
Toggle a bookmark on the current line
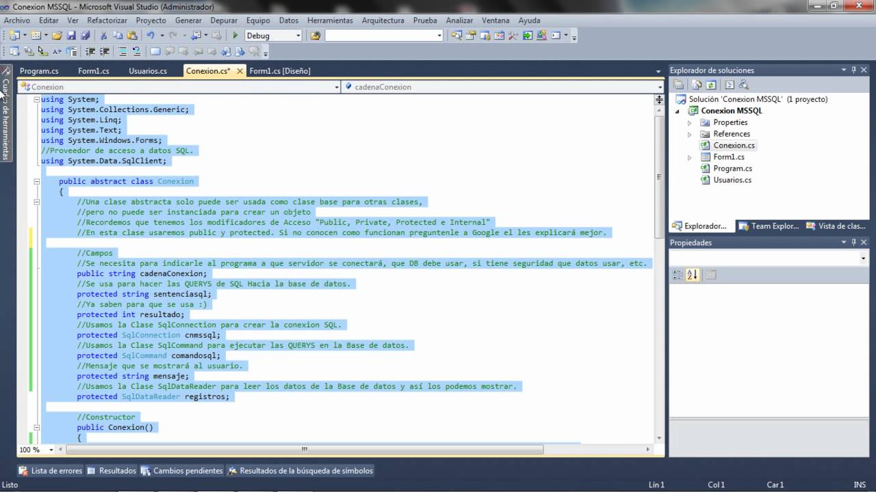pos(155,51)
